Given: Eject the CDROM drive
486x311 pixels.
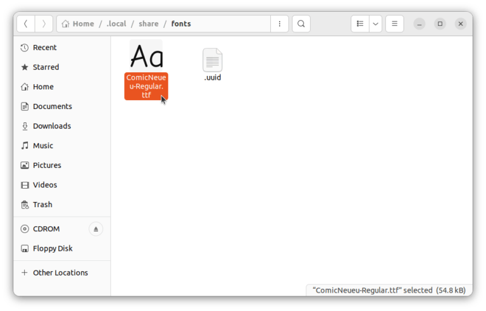Looking at the screenshot, I should pos(95,229).
